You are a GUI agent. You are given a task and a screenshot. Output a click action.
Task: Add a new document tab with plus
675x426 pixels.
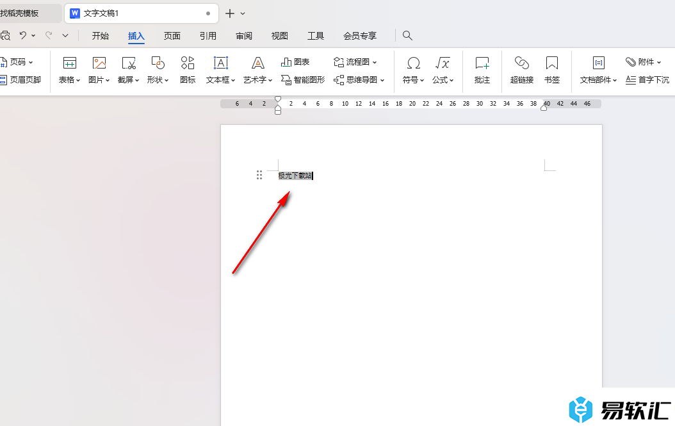pos(230,14)
